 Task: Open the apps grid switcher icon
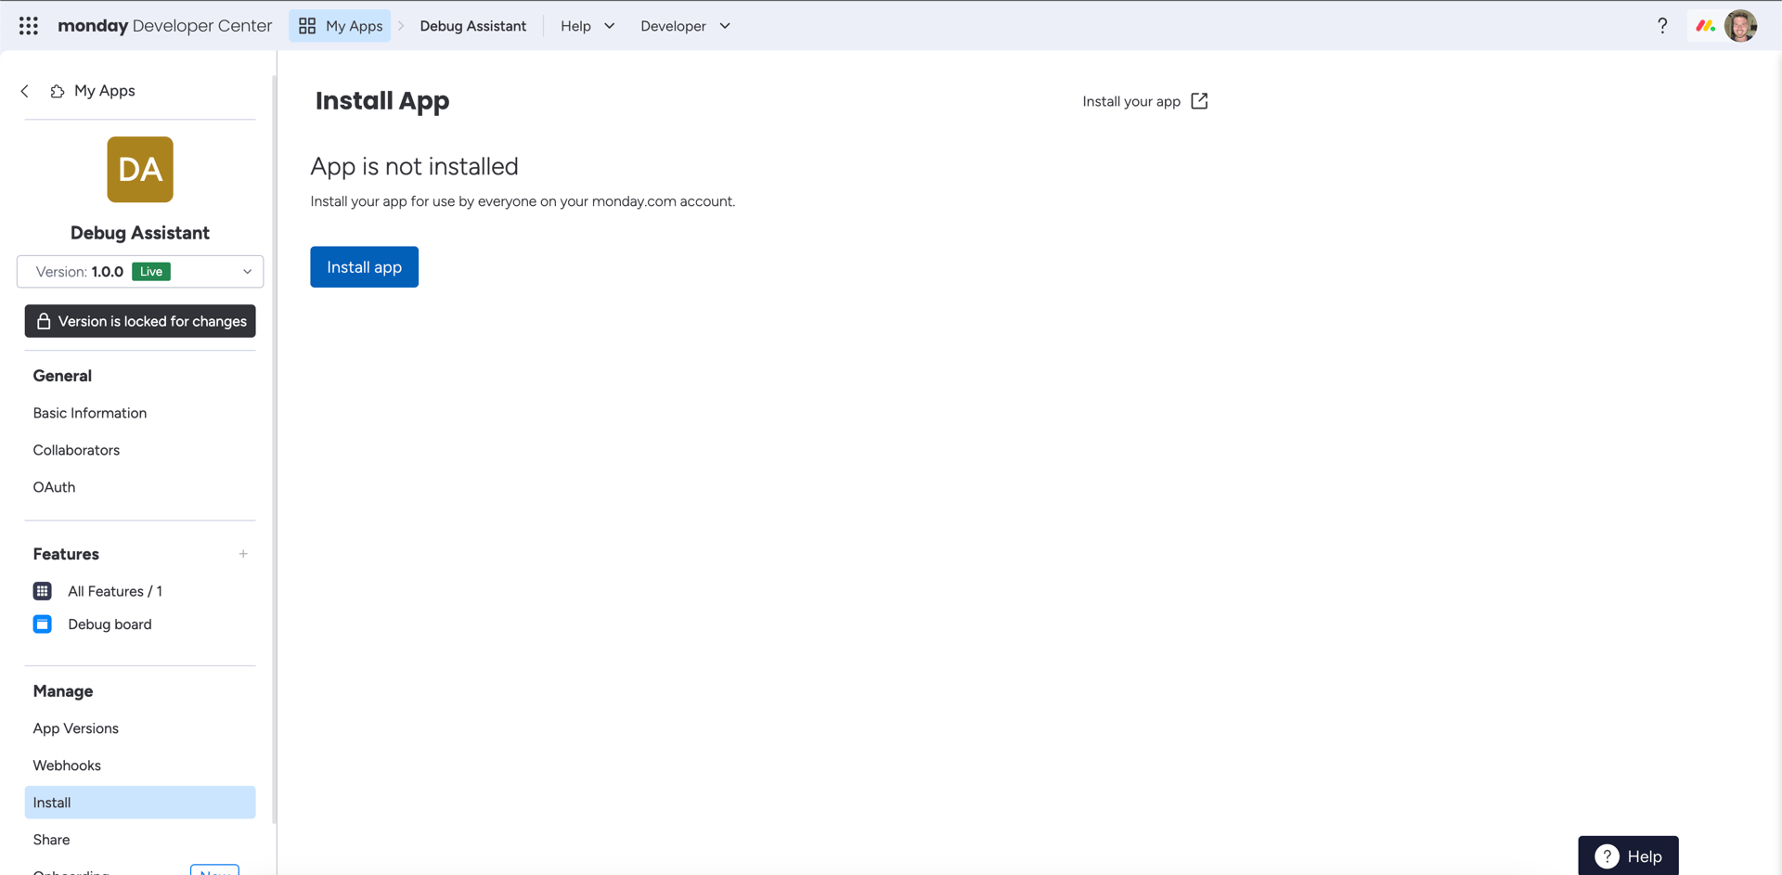29,26
